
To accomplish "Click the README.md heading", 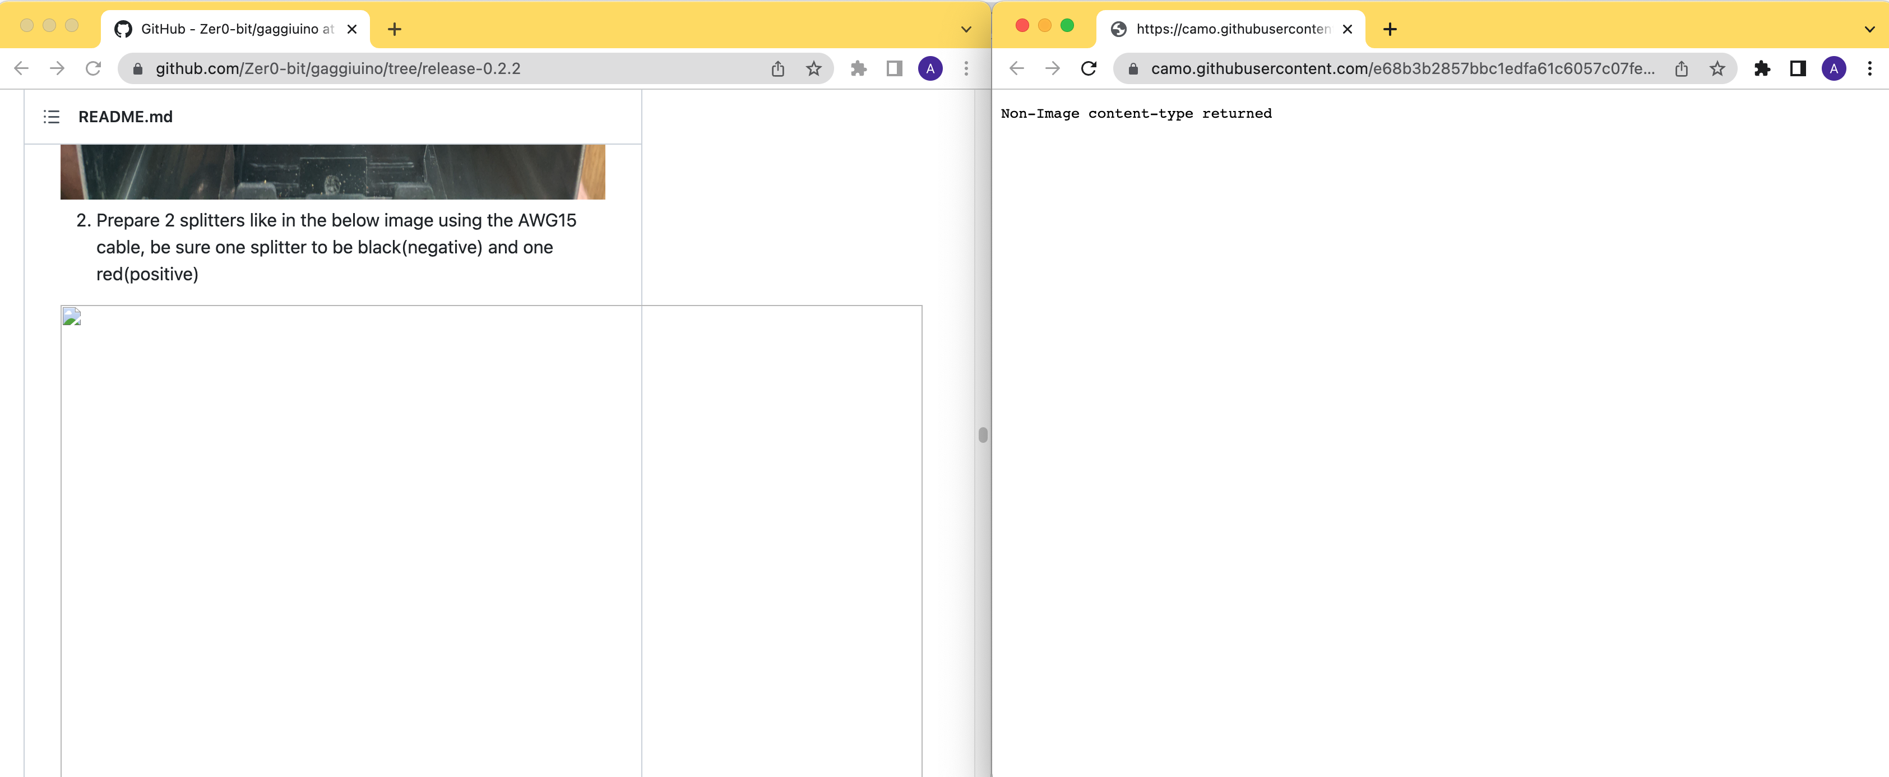I will (126, 117).
